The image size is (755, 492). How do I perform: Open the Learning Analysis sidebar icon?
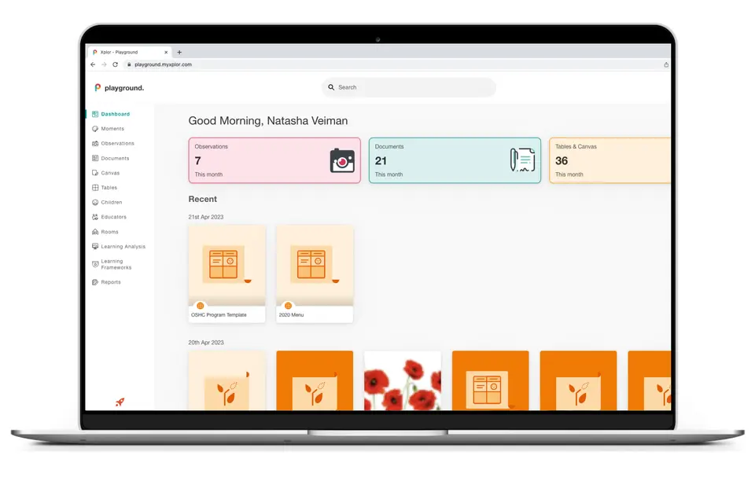95,247
